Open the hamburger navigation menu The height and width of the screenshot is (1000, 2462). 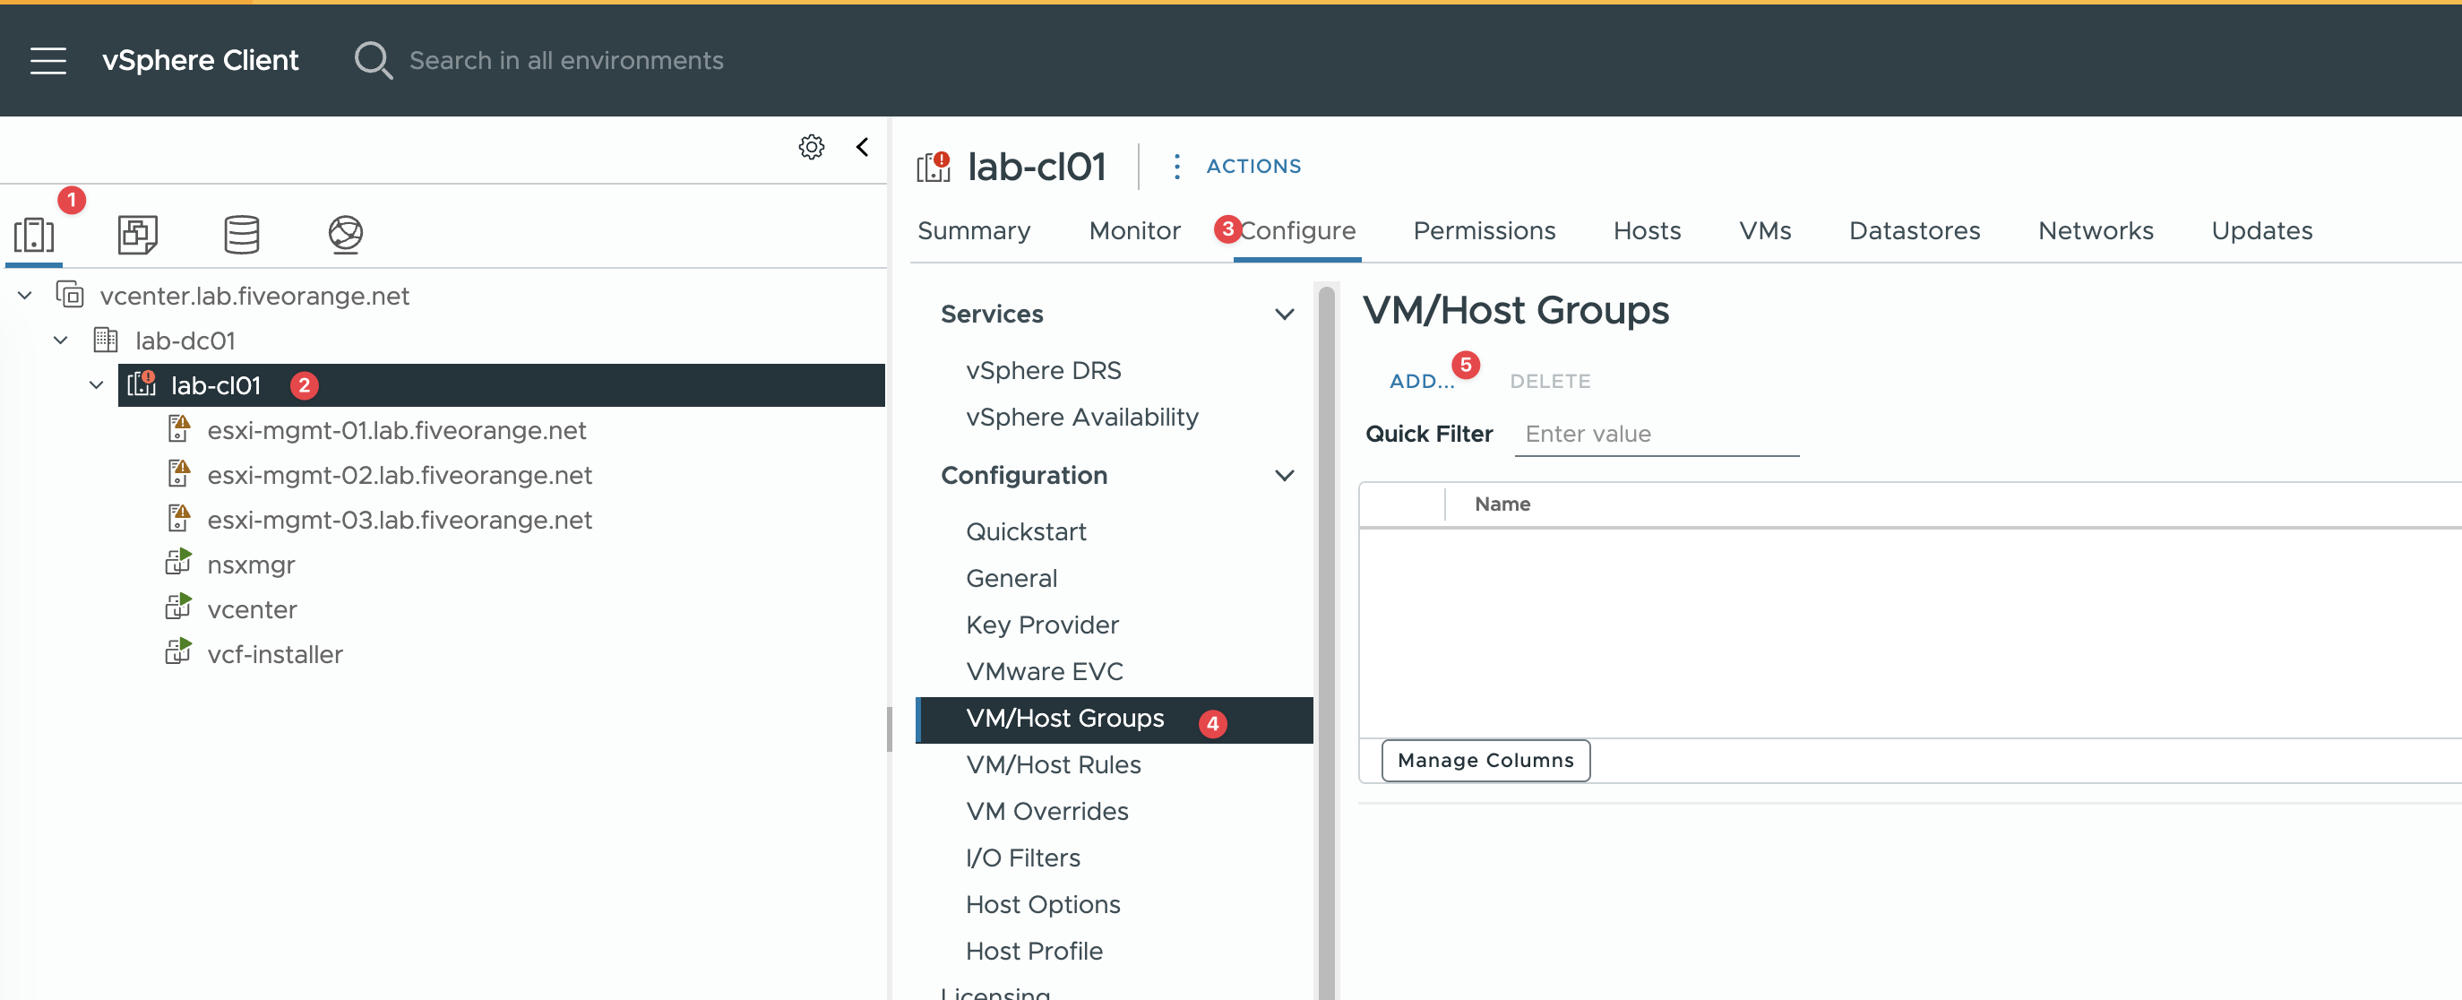[x=47, y=60]
